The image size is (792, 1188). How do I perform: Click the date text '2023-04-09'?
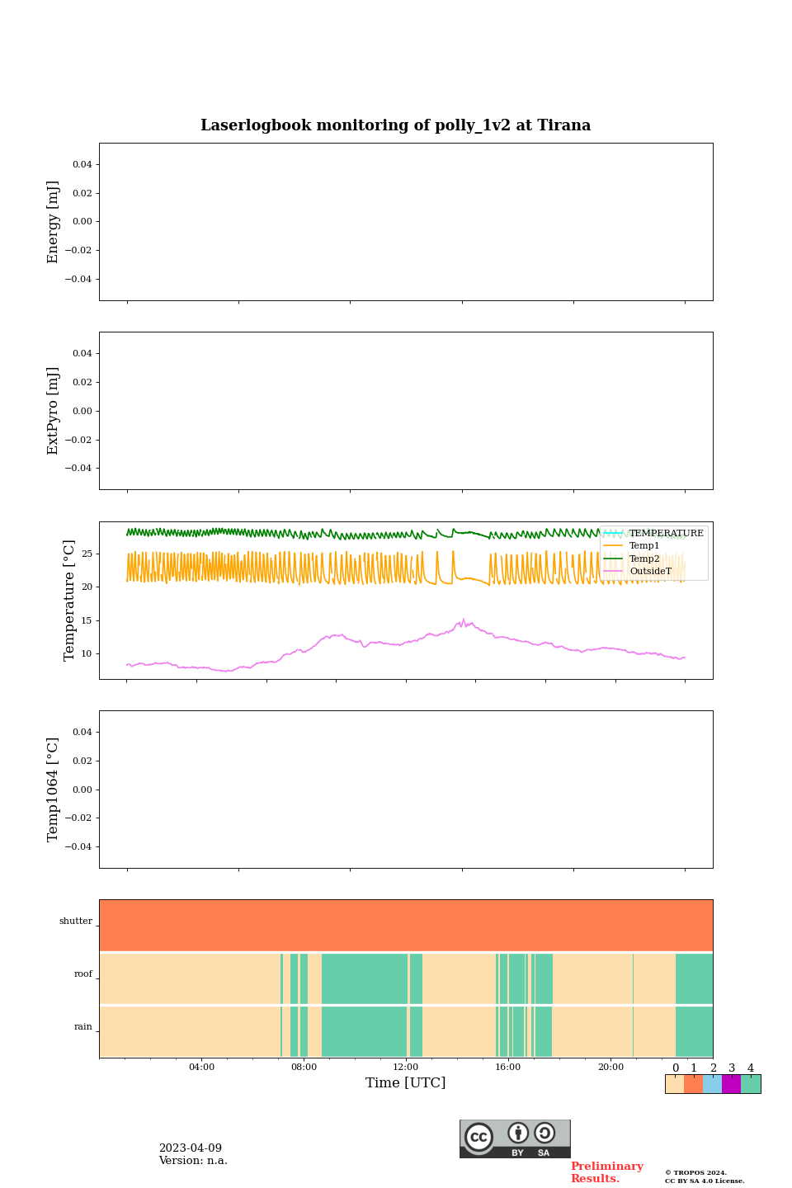click(191, 1148)
